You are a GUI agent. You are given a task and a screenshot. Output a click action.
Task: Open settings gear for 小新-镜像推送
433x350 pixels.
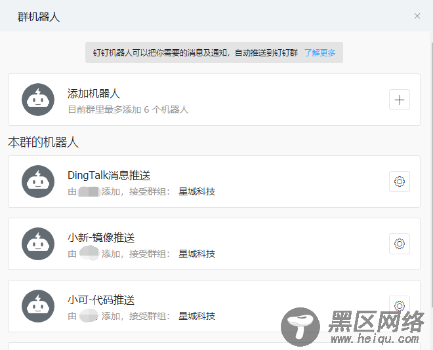coord(400,244)
